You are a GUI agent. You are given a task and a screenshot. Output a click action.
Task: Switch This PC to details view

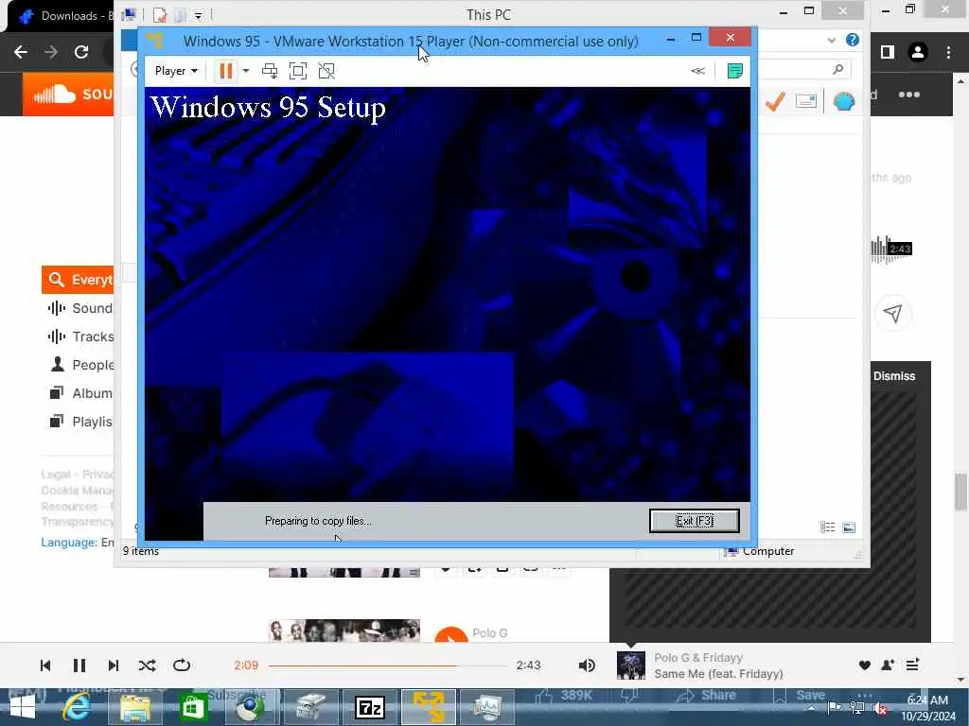(x=827, y=527)
